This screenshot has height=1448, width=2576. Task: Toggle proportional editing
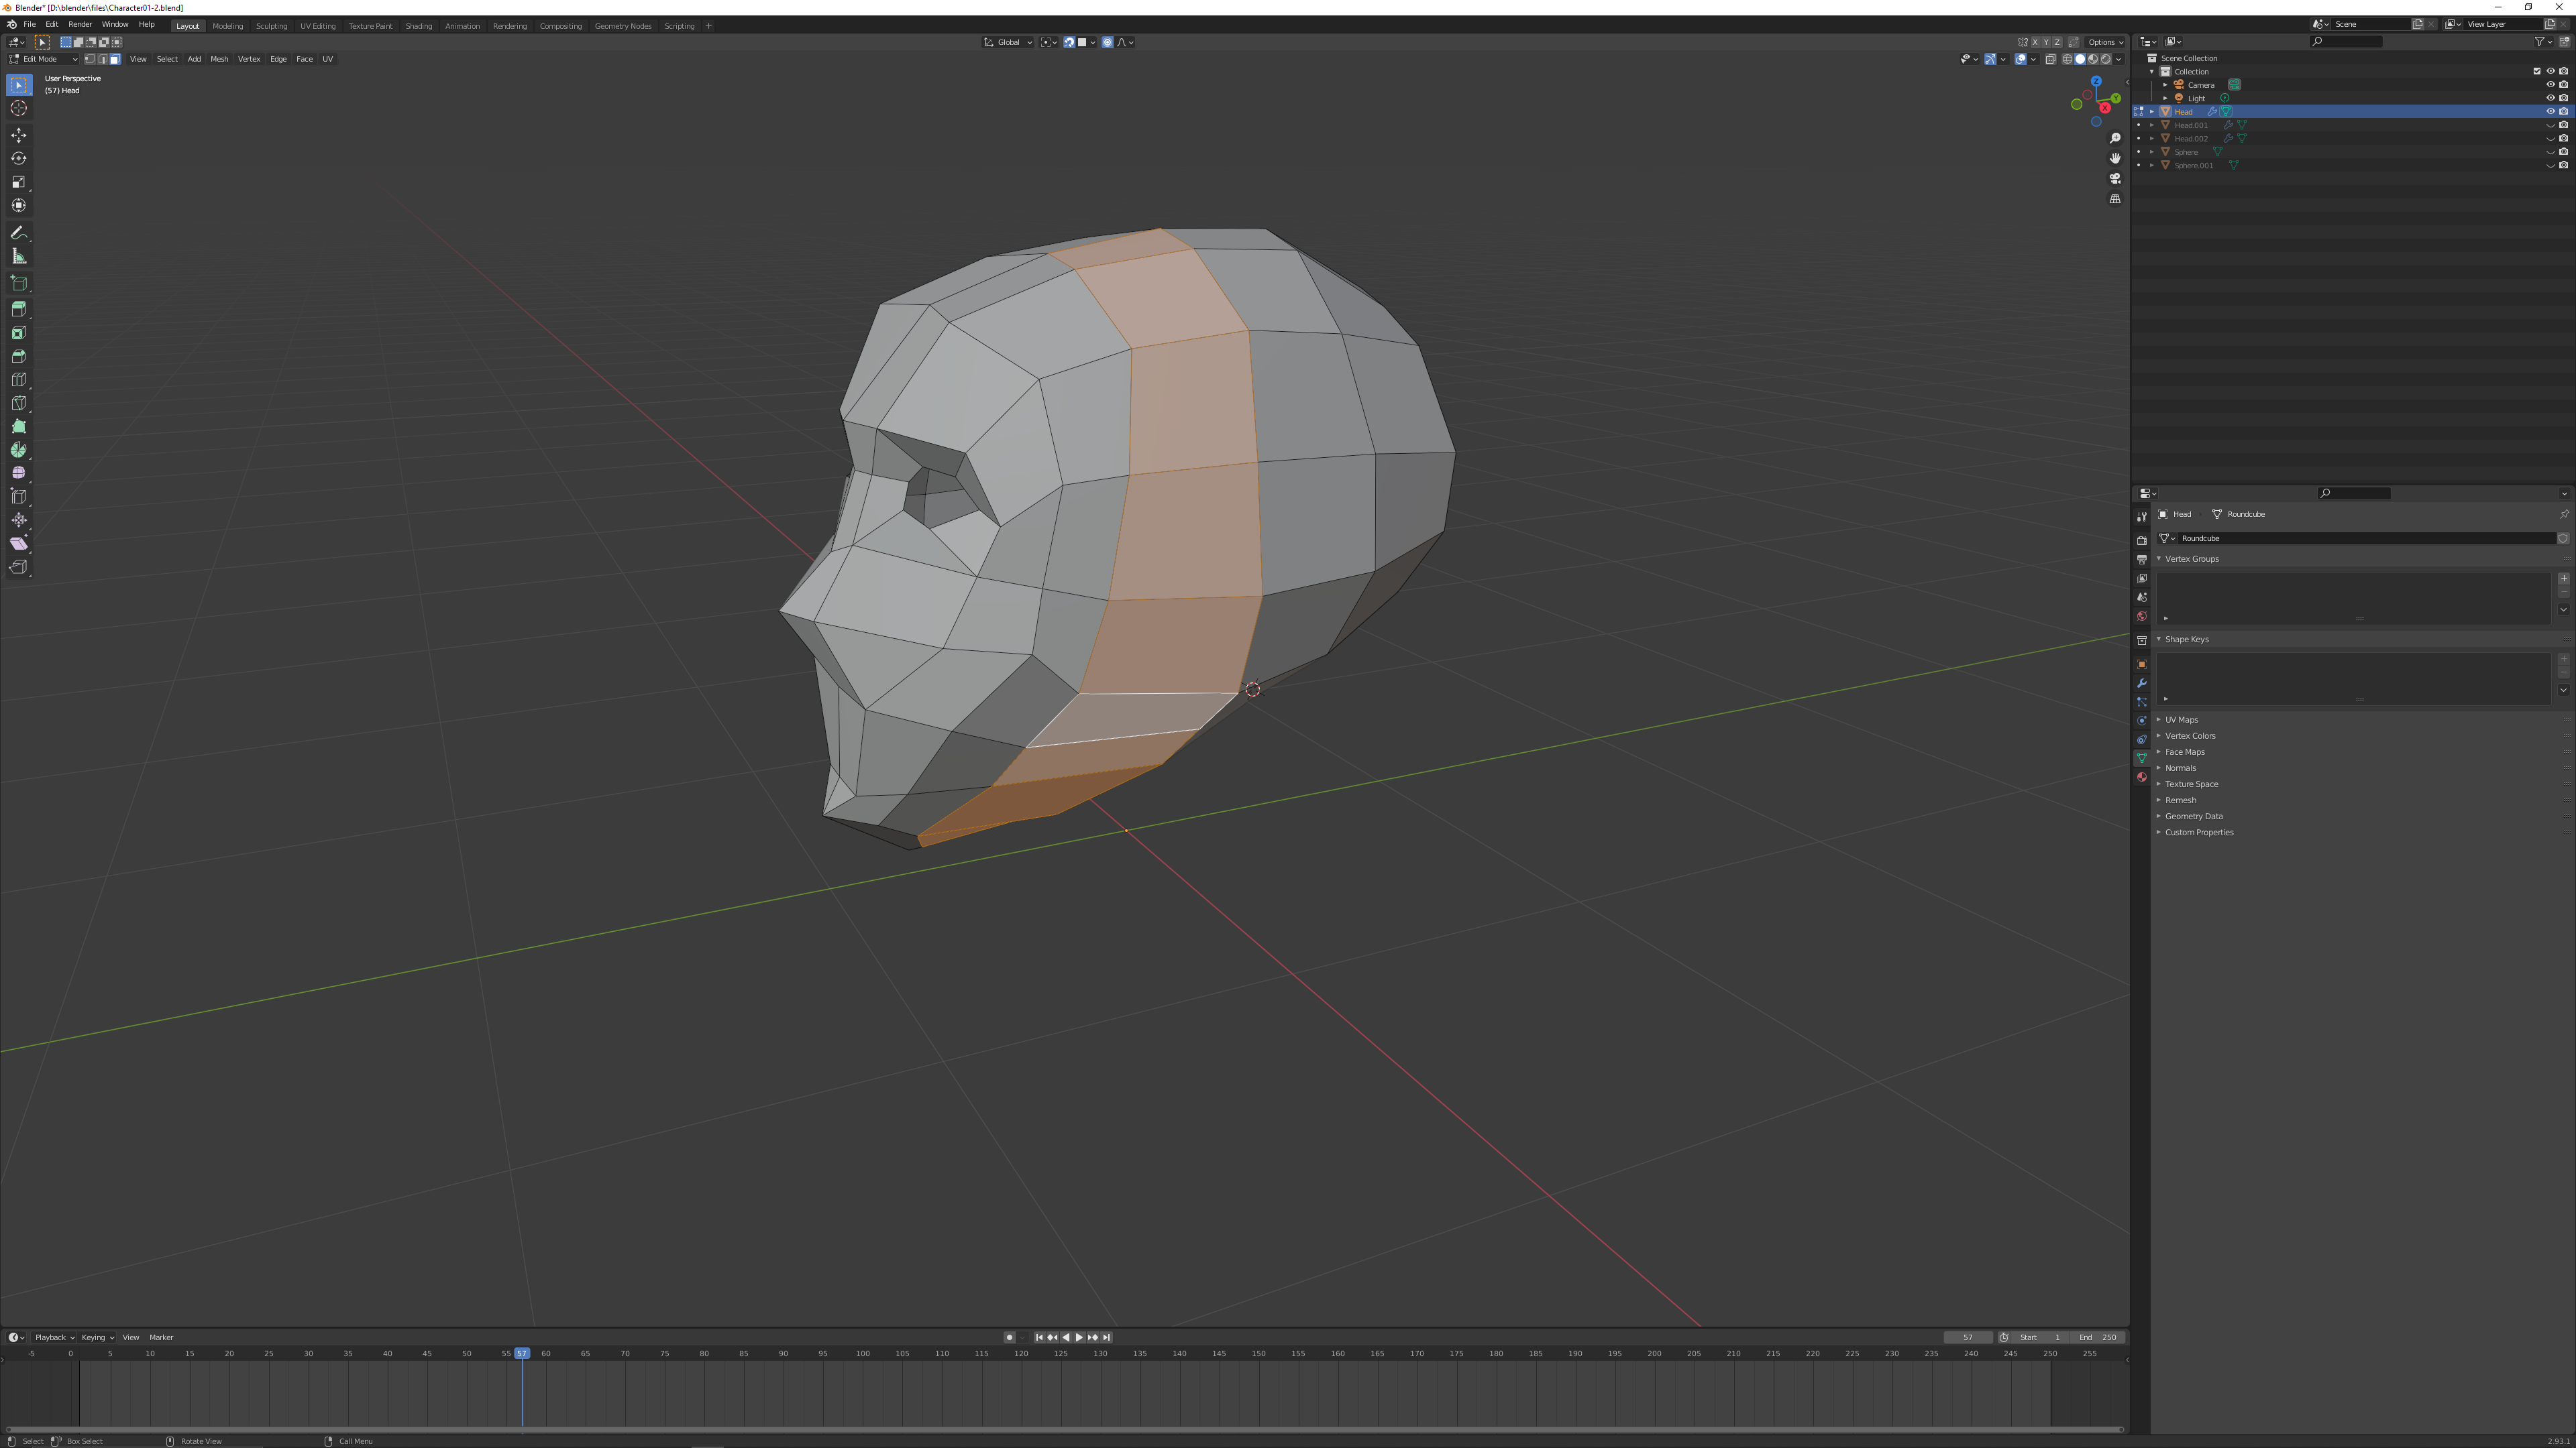pos(1107,42)
